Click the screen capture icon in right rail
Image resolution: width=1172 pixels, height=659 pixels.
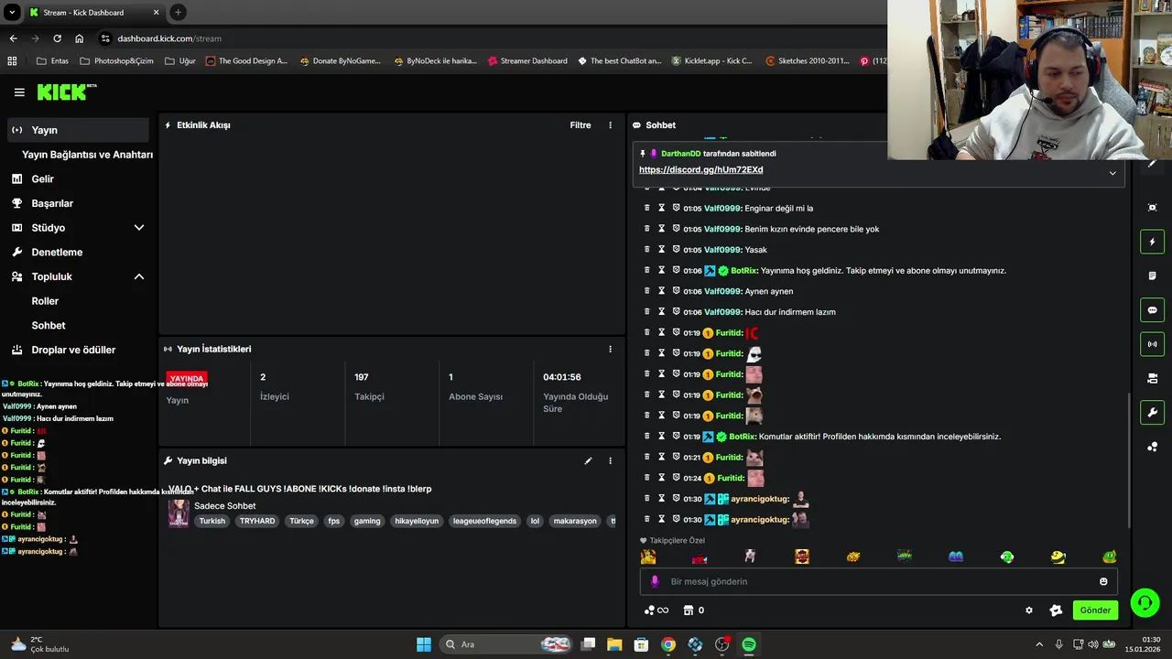click(1152, 208)
